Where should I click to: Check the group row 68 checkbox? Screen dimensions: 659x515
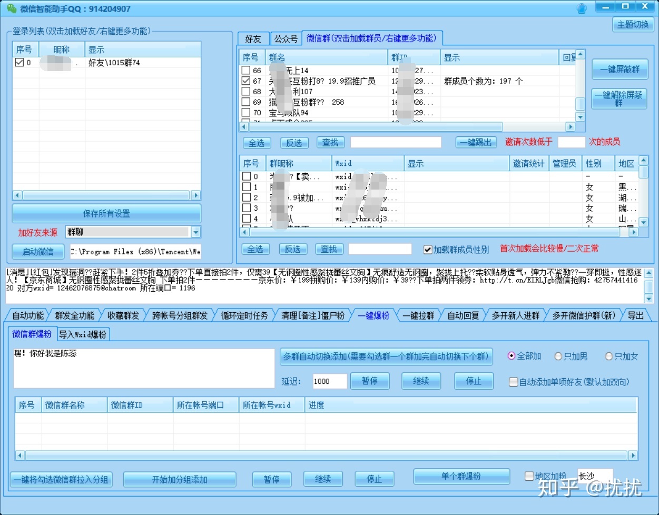246,92
